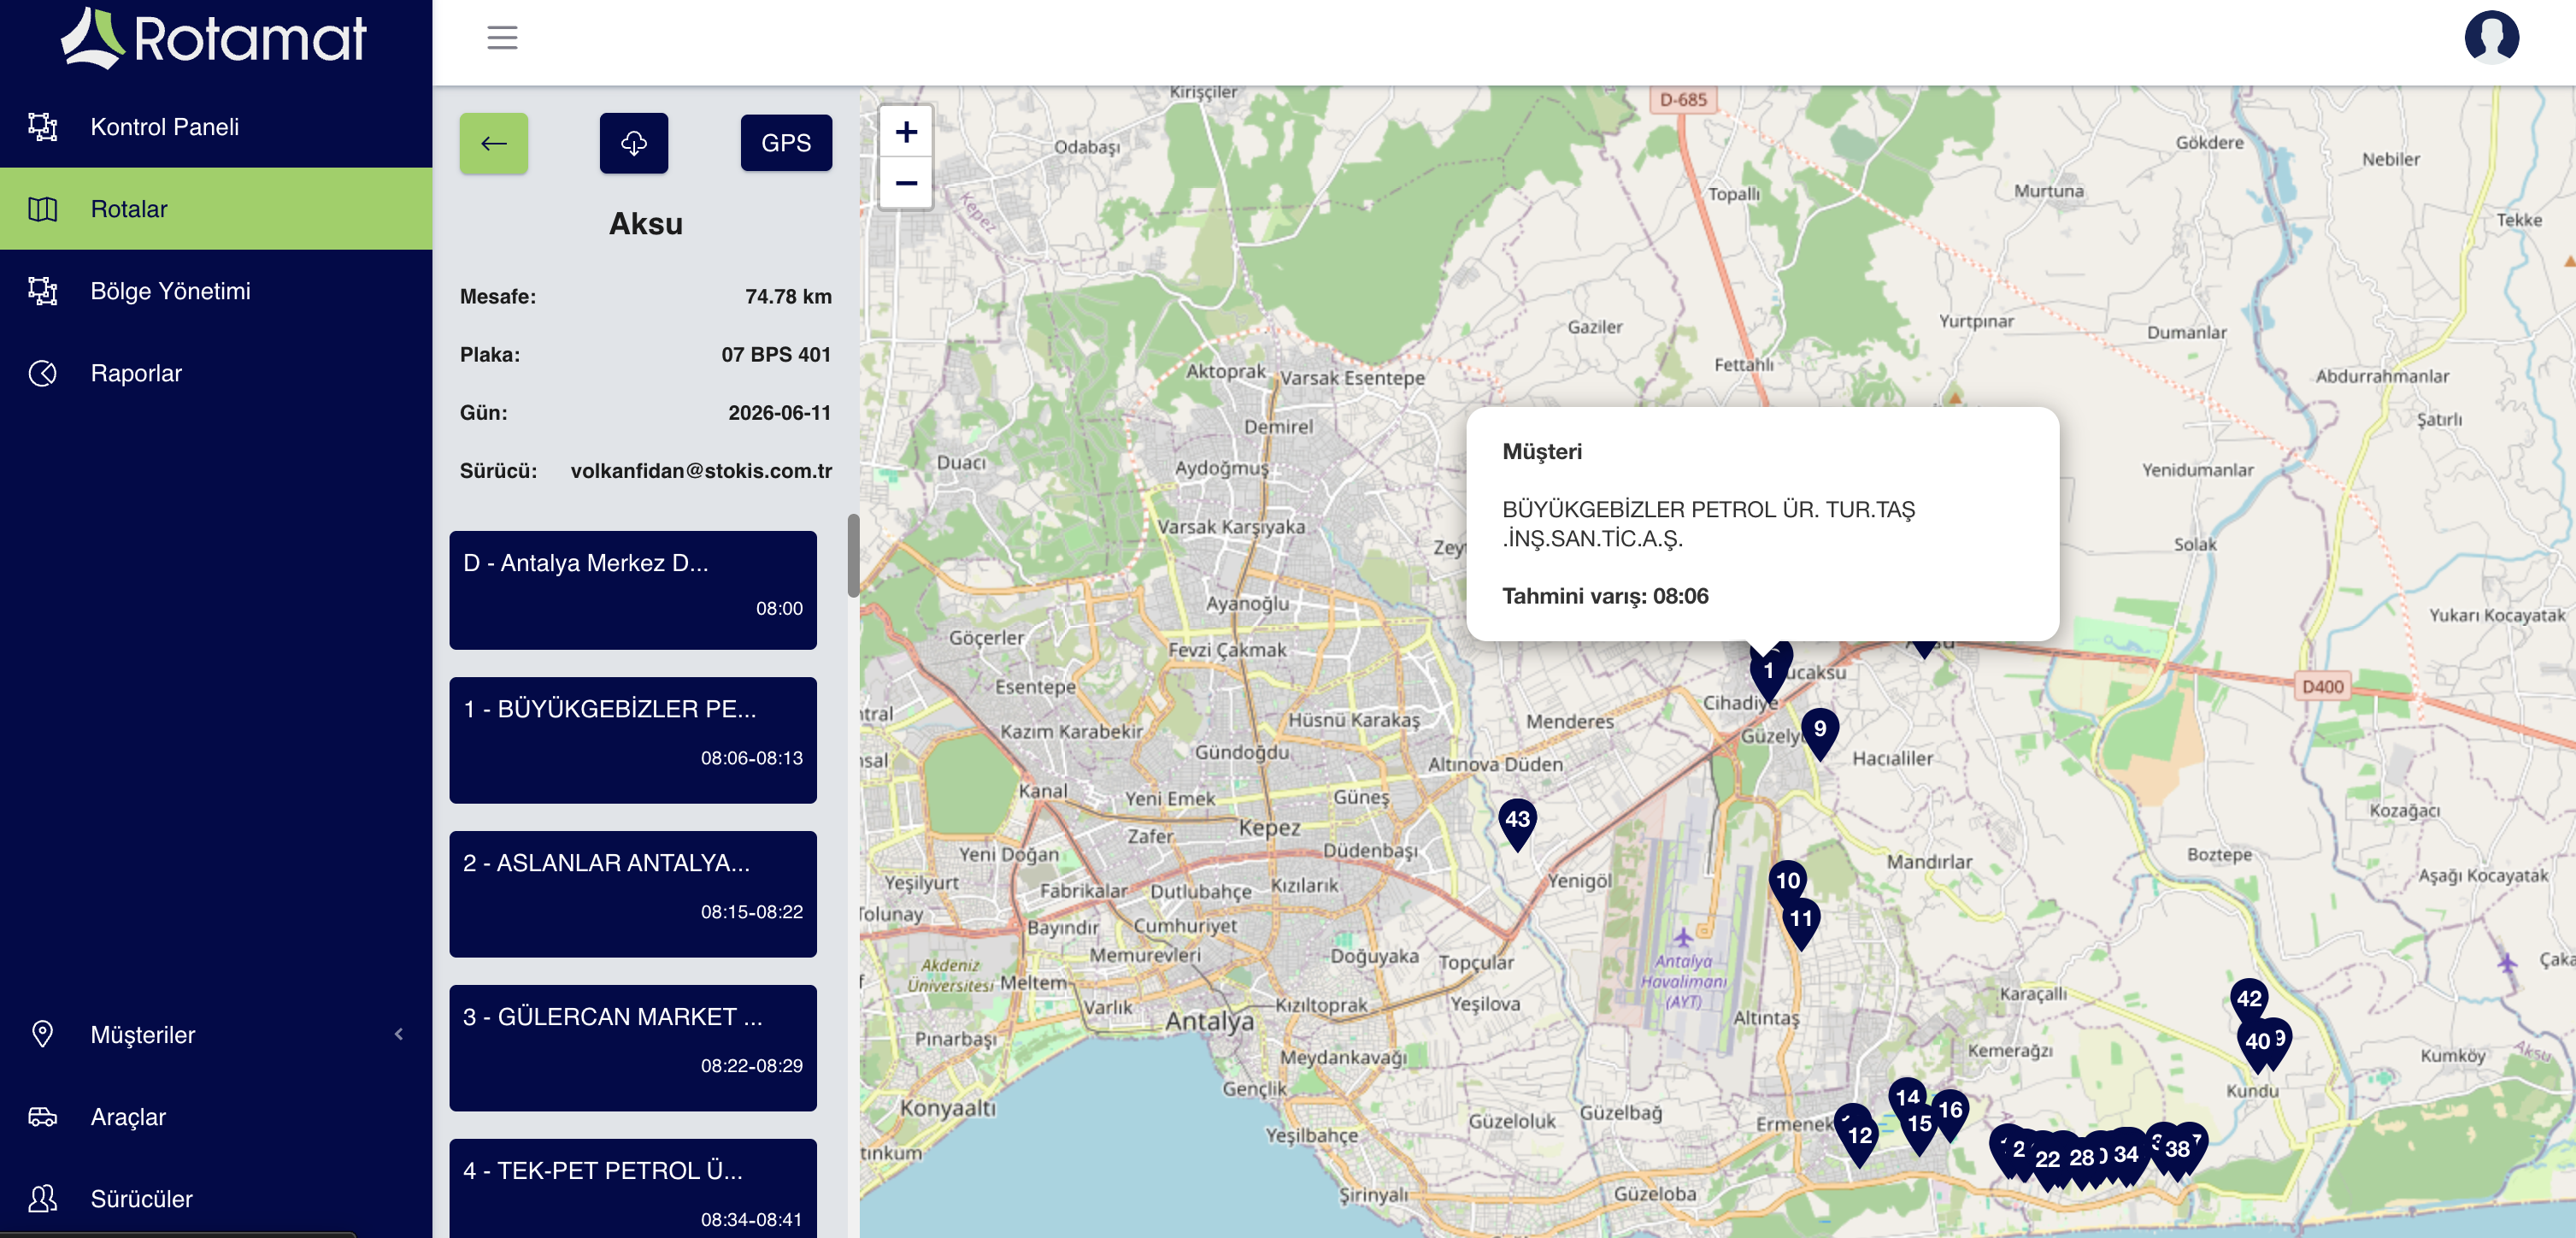This screenshot has height=1238, width=2576.
Task: Expand the Müşteriler menu chevron
Action: (399, 1034)
